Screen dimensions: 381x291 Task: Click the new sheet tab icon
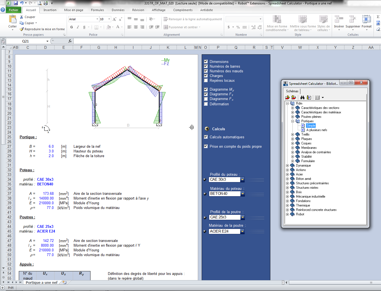[64, 282]
